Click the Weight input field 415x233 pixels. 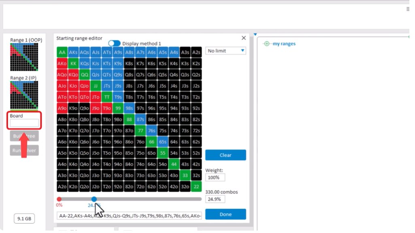click(x=215, y=177)
